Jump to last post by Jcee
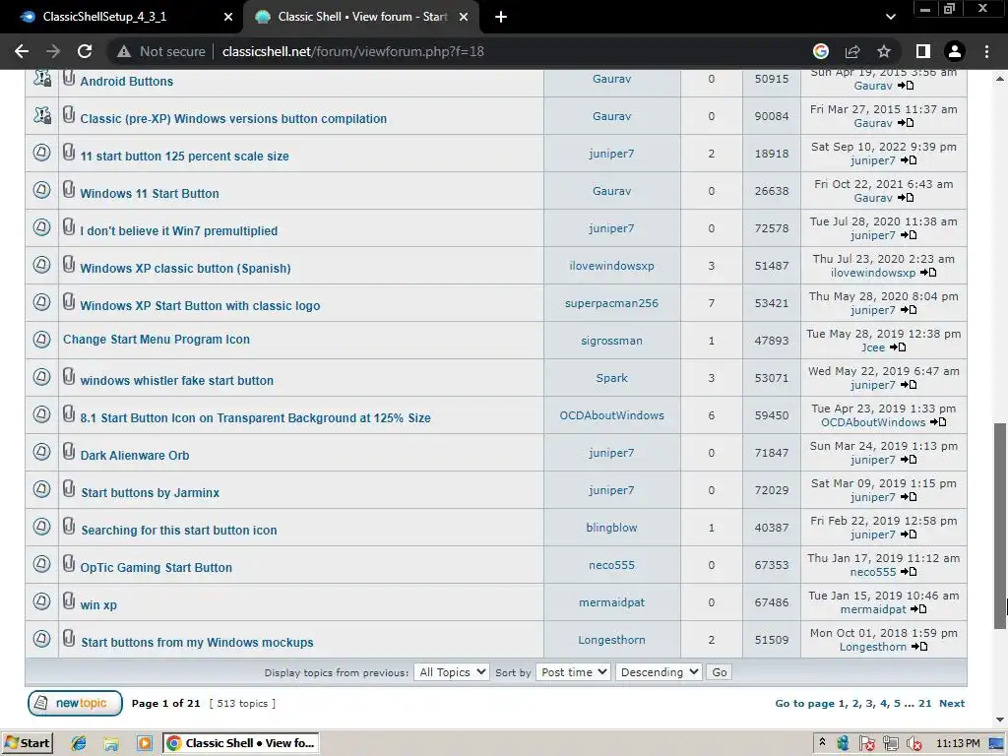 [898, 347]
